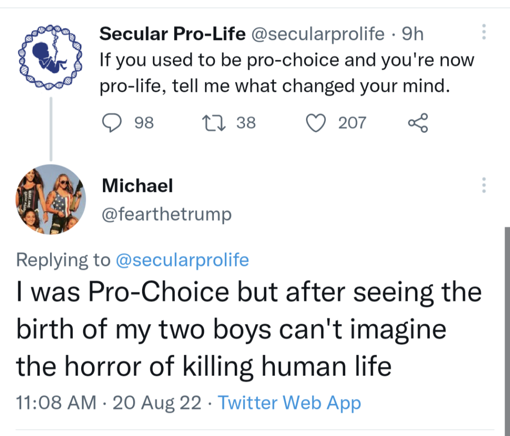This screenshot has height=436, width=510.
Task: Open the tweet asking what changed your mind
Action: click(286, 73)
